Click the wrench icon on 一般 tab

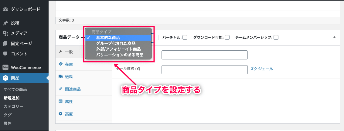pyautogui.click(x=60, y=52)
